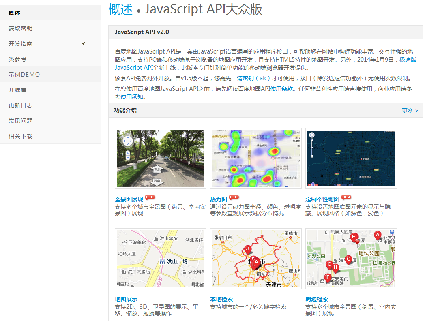Click the 功能介绍 section heading
This screenshot has width=425, height=321.
[x=125, y=110]
